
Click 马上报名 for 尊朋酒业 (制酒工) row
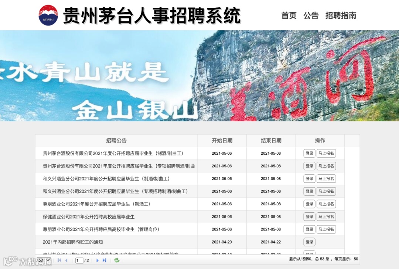326,204
